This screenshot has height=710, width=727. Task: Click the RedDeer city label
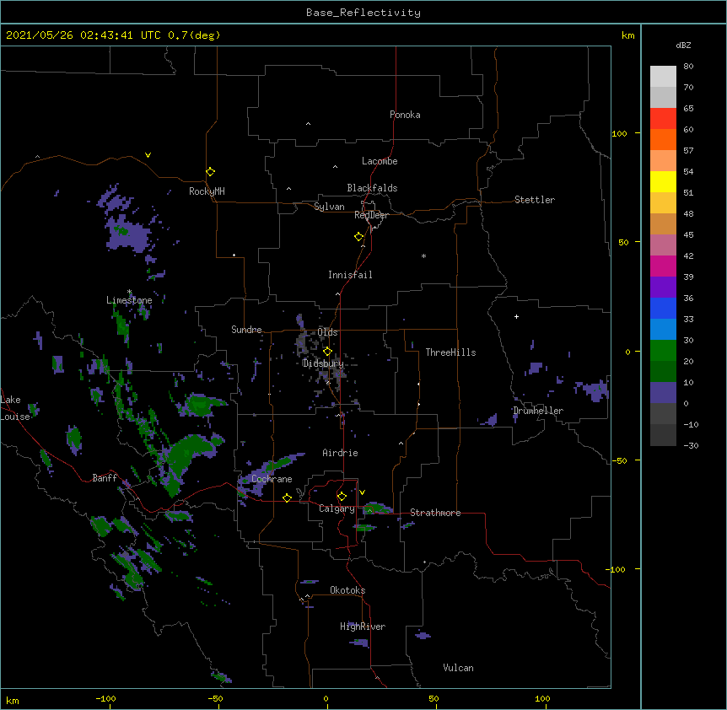tap(371, 215)
